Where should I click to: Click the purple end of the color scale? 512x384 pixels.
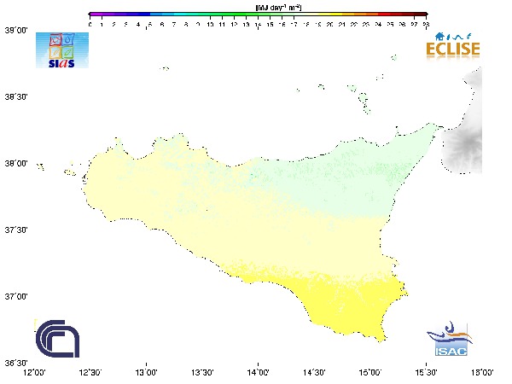pyautogui.click(x=95, y=15)
